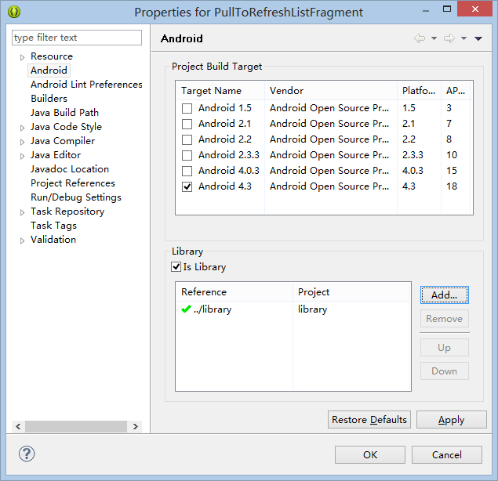498x481 pixels.
Task: Click the tree scrollbar right arrow
Action: click(x=136, y=426)
